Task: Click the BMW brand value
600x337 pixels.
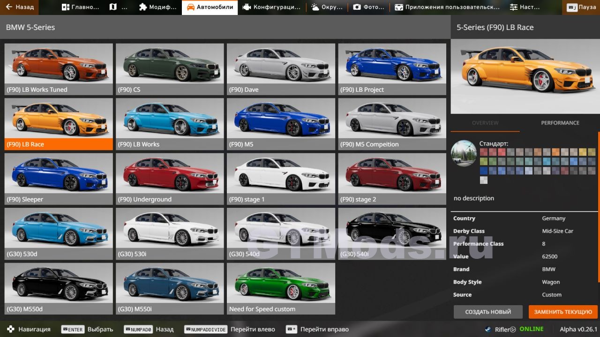Action: pos(549,269)
